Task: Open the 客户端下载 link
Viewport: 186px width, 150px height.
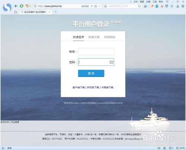Action: (x=78, y=87)
